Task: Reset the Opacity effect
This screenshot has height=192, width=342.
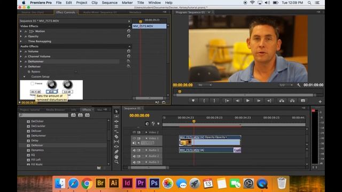Action: pos(129,36)
